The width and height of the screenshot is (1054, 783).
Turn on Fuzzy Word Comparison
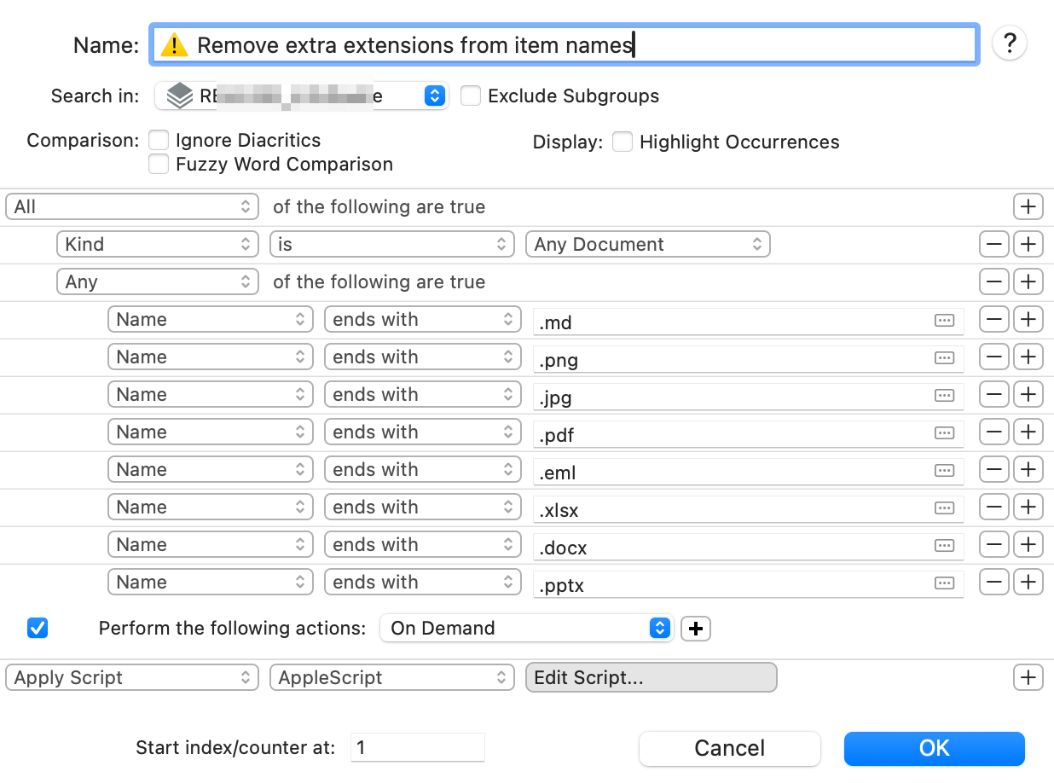click(x=159, y=164)
